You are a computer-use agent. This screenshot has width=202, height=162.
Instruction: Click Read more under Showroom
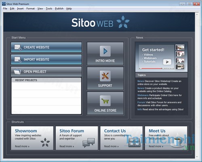(x=22, y=146)
